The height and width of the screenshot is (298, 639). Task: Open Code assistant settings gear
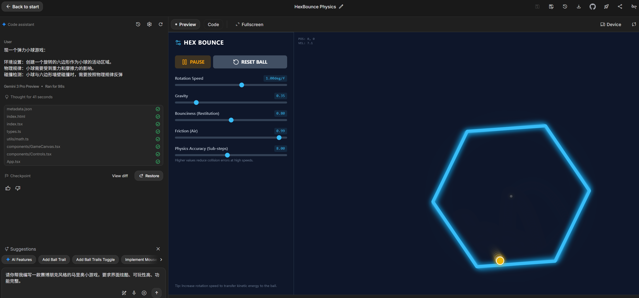(149, 24)
